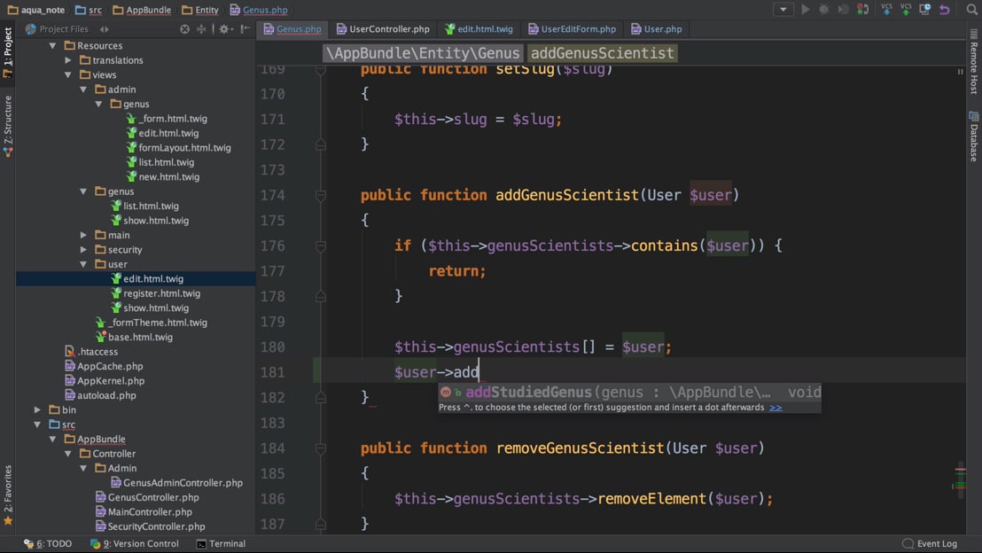Click the VCS update project icon
The width and height of the screenshot is (982, 553).
[x=886, y=10]
